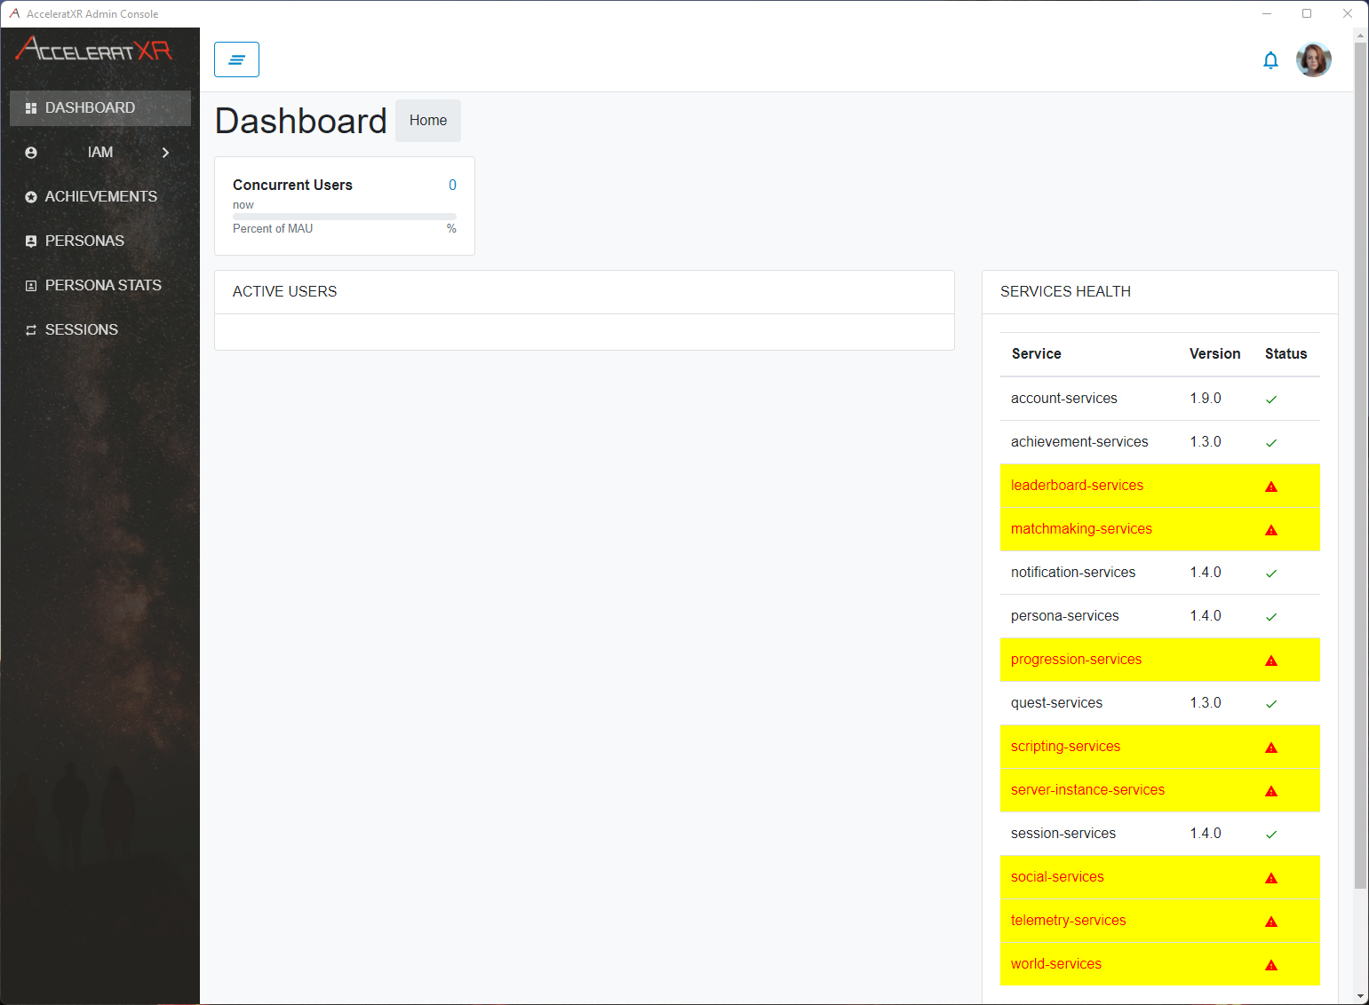Click session-services check mark

pos(1271,835)
